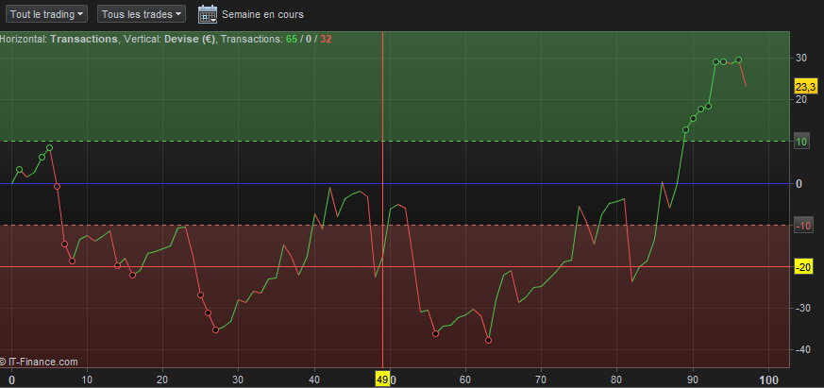Click the 40 tick on the horizontal axis
The height and width of the screenshot is (388, 824).
314,380
